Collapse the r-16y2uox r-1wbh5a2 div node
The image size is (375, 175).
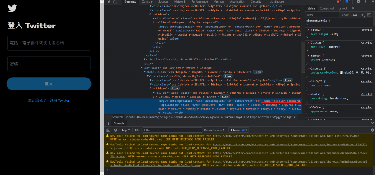148,76
